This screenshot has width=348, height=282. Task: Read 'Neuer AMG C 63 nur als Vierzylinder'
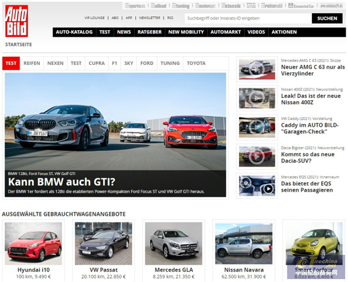(313, 70)
